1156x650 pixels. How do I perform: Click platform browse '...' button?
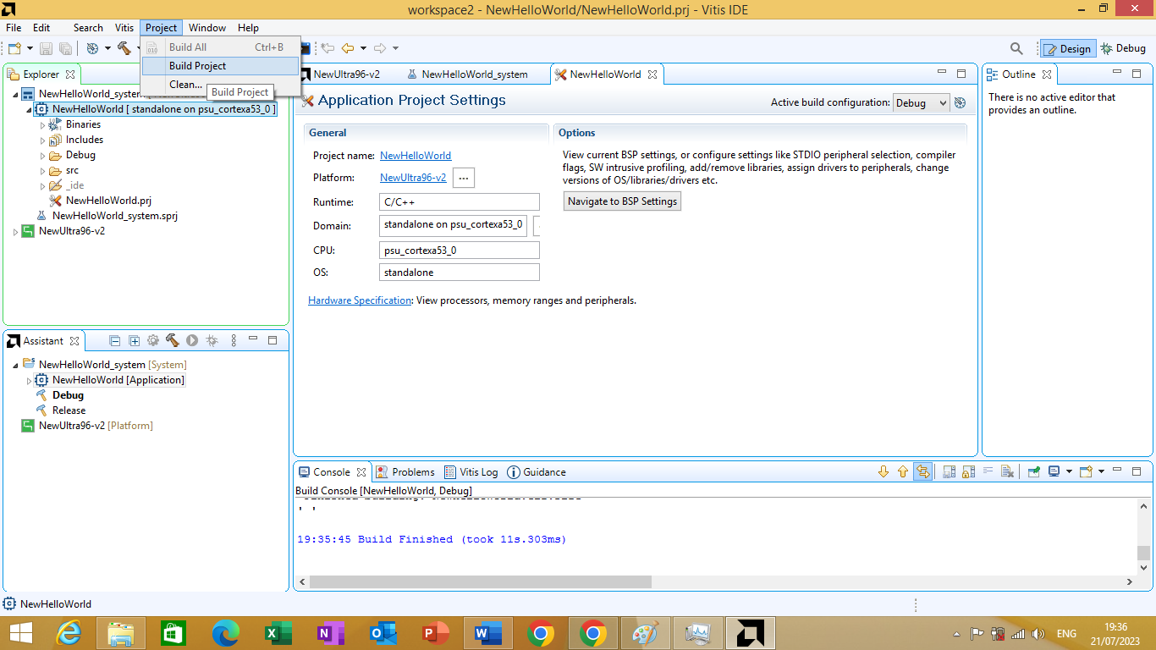point(464,178)
